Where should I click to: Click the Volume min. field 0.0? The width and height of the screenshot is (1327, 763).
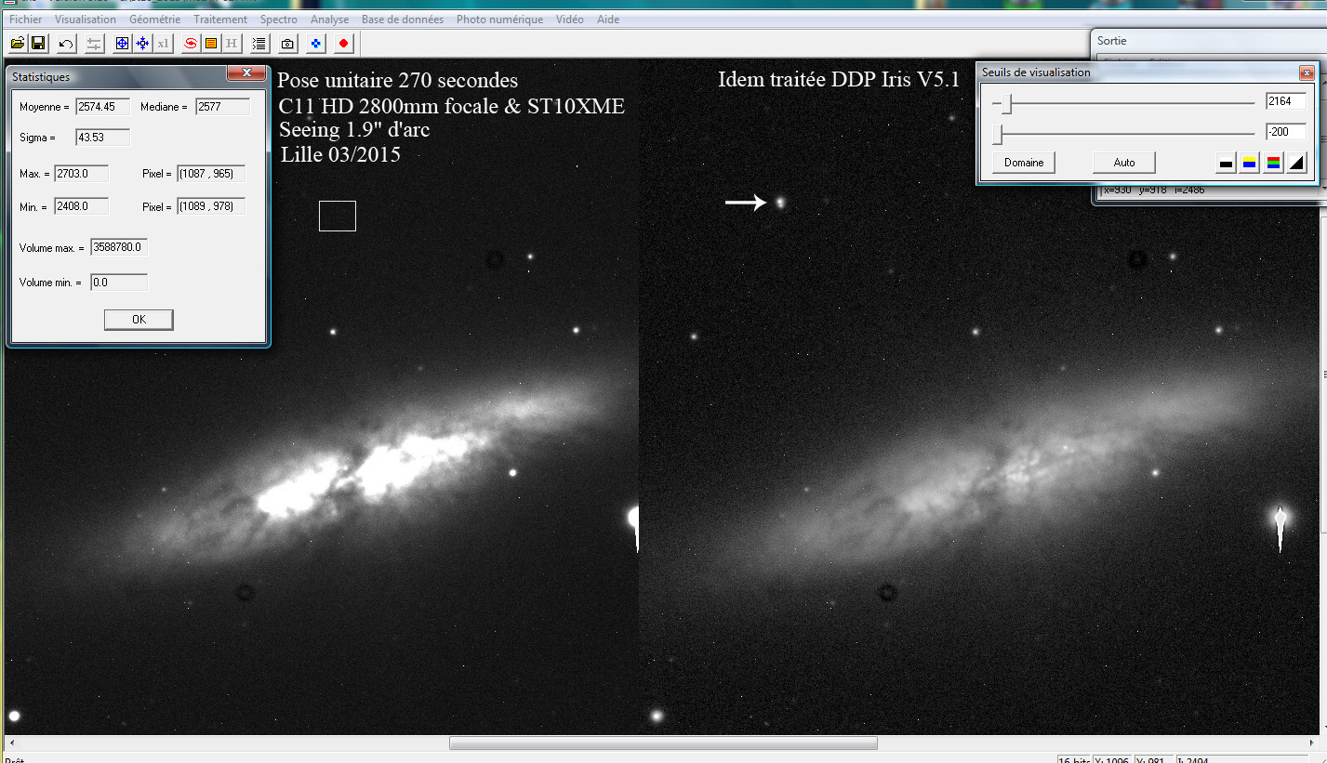click(119, 283)
